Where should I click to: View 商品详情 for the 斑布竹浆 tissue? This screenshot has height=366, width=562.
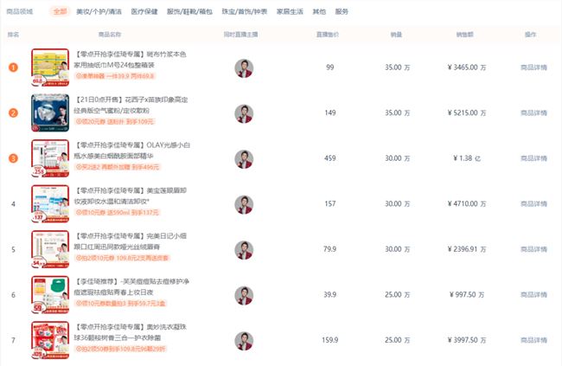click(x=533, y=67)
